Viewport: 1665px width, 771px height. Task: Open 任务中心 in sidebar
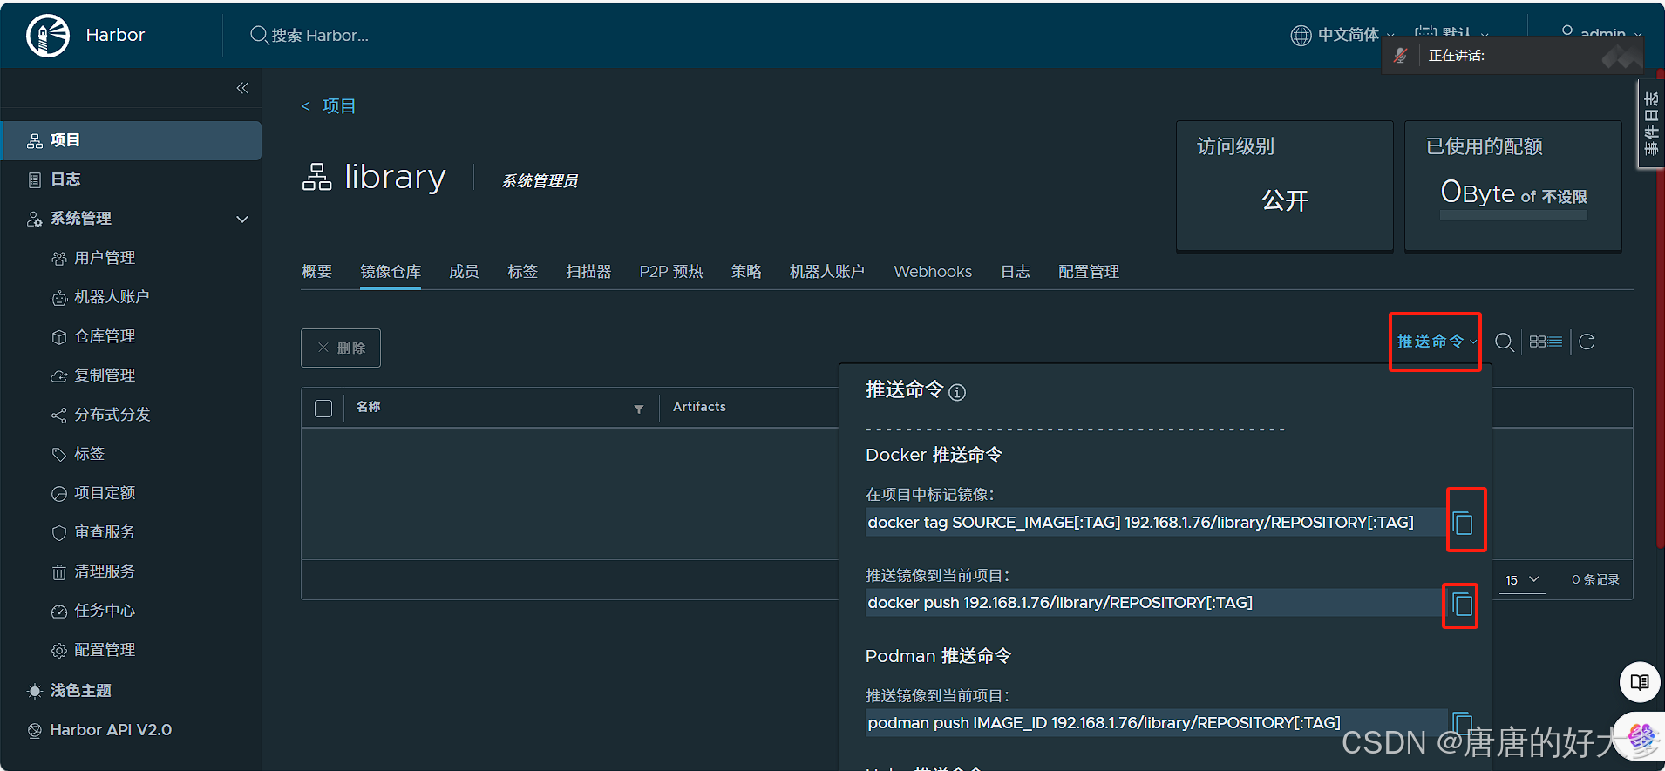point(105,611)
